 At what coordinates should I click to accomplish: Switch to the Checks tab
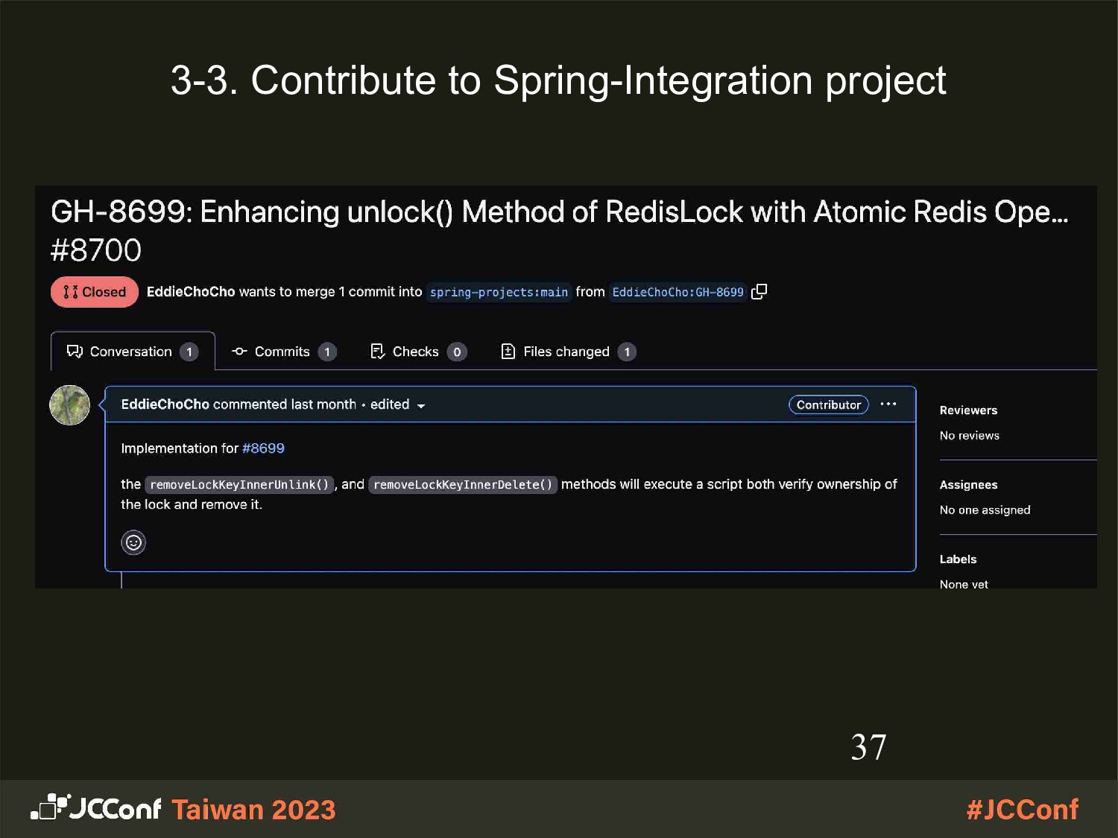pos(418,352)
